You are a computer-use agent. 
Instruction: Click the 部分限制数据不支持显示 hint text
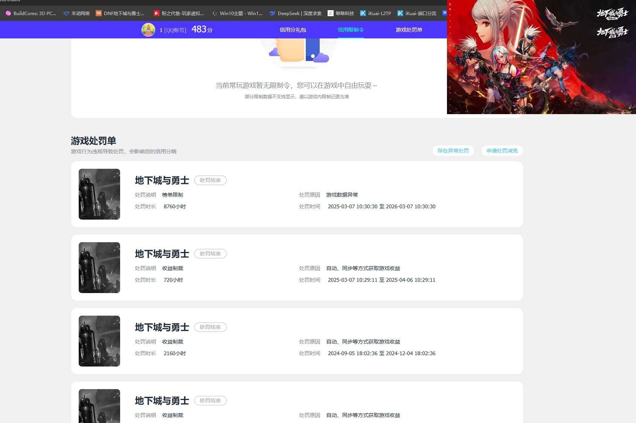(297, 97)
